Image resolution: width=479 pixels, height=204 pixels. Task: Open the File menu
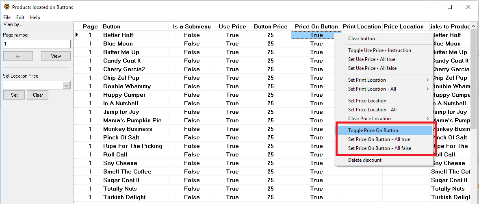click(7, 17)
